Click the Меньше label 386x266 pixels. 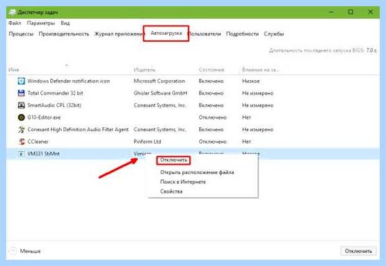click(30, 251)
